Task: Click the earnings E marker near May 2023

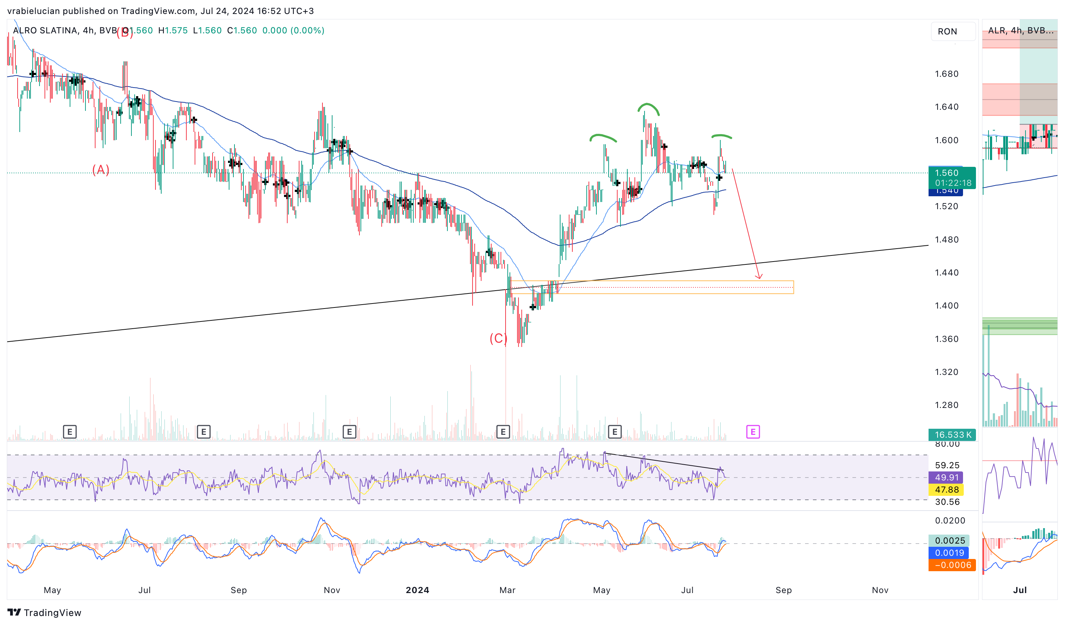Action: (x=70, y=432)
